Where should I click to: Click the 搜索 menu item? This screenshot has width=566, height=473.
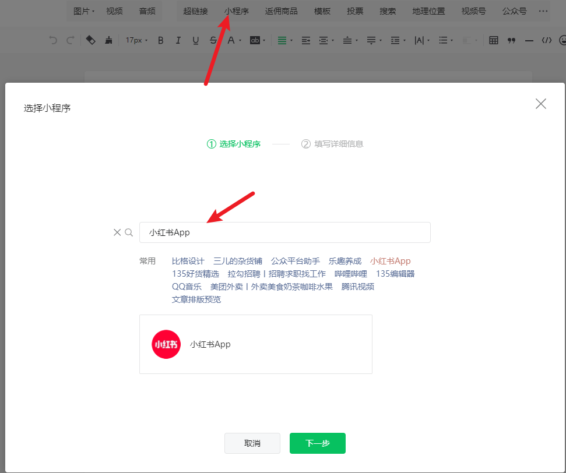(388, 11)
